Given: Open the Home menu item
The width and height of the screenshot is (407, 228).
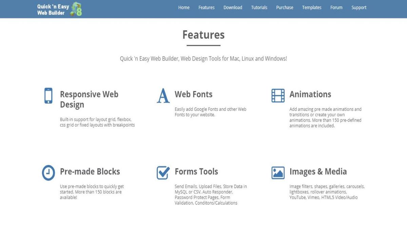Looking at the screenshot, I should tap(184, 7).
